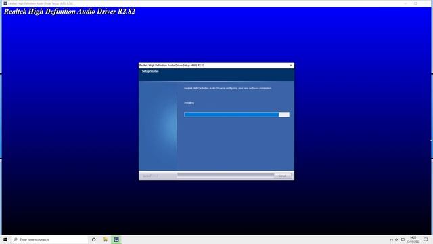Click the Installing status label
Image resolution: width=433 pixels, height=244 pixels.
pyautogui.click(x=189, y=103)
